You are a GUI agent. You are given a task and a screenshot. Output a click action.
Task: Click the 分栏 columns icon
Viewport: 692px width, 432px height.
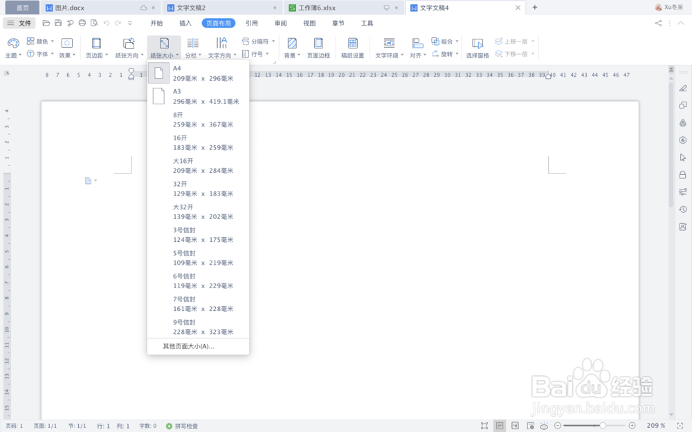click(x=193, y=43)
